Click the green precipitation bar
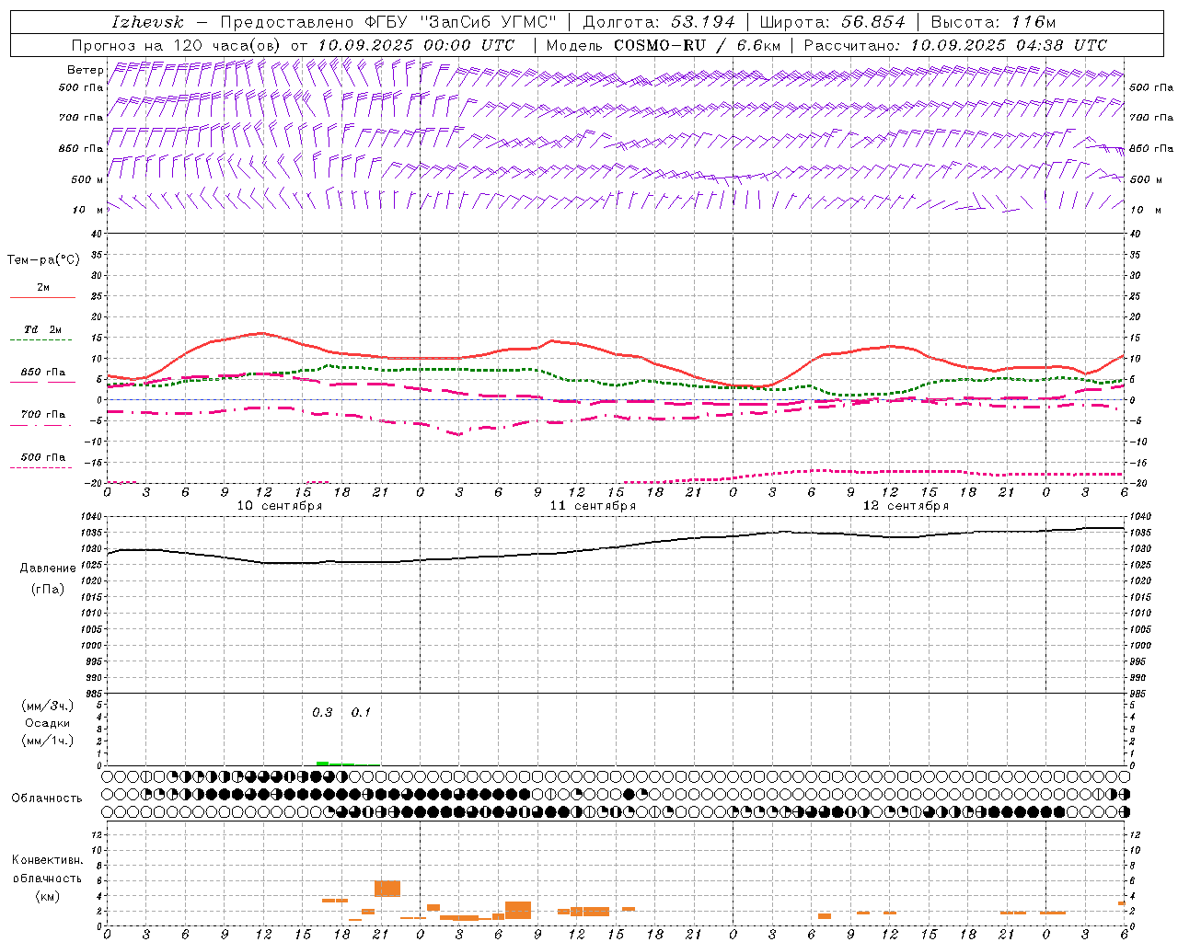This screenshot has height=942, width=1178. 324,763
